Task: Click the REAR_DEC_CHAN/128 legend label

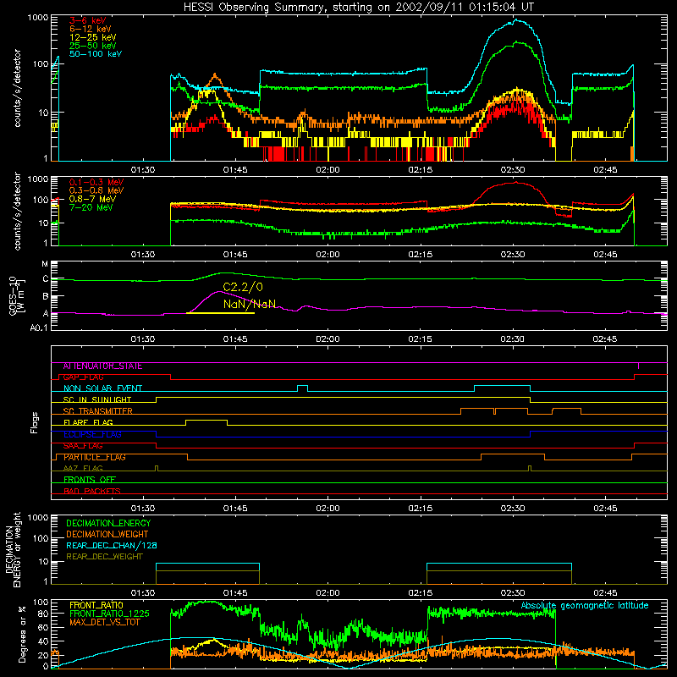Action: (x=112, y=545)
